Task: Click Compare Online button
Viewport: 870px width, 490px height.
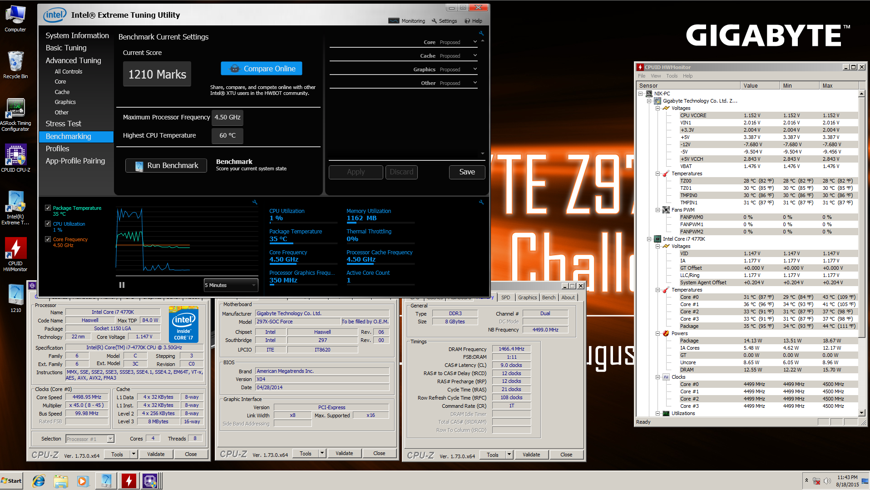Action: pos(262,69)
